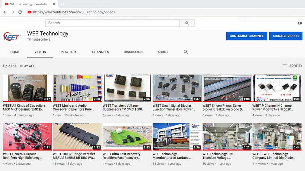Open the red-background rectifiers thumbnail 2:11

click(x=27, y=137)
